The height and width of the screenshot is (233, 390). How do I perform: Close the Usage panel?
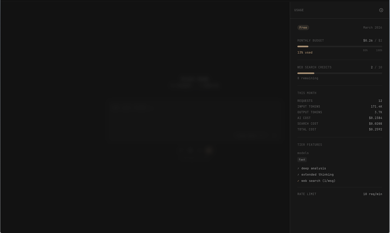click(381, 10)
